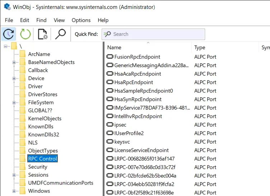
Task: Click the magnifying glass Find icon
Action: tap(60, 34)
